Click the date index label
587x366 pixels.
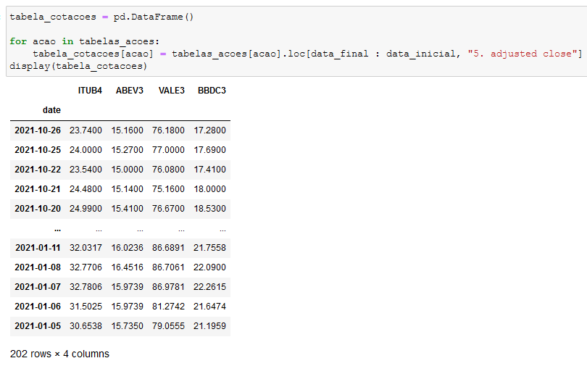point(51,110)
